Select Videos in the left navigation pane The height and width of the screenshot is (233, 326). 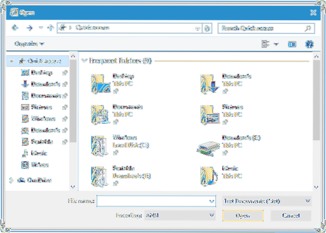tap(39, 165)
